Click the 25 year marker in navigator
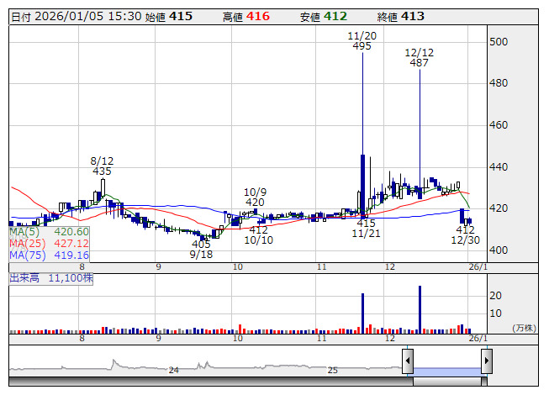Image resolution: width=549 pixels, height=395 pixels. tap(333, 370)
